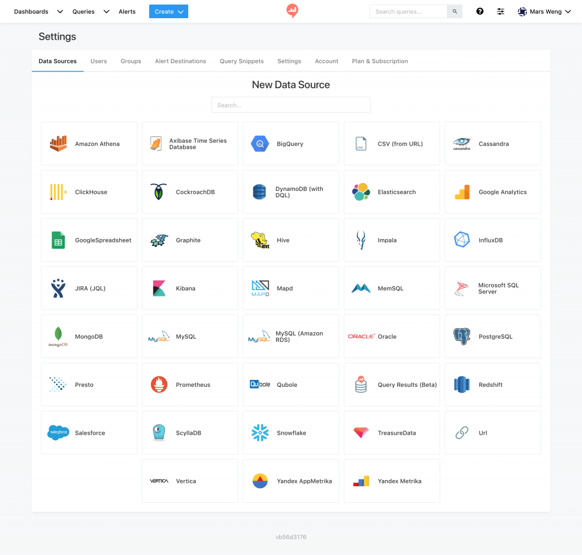The image size is (582, 555).
Task: Click the CSV file icon
Action: coord(361,144)
